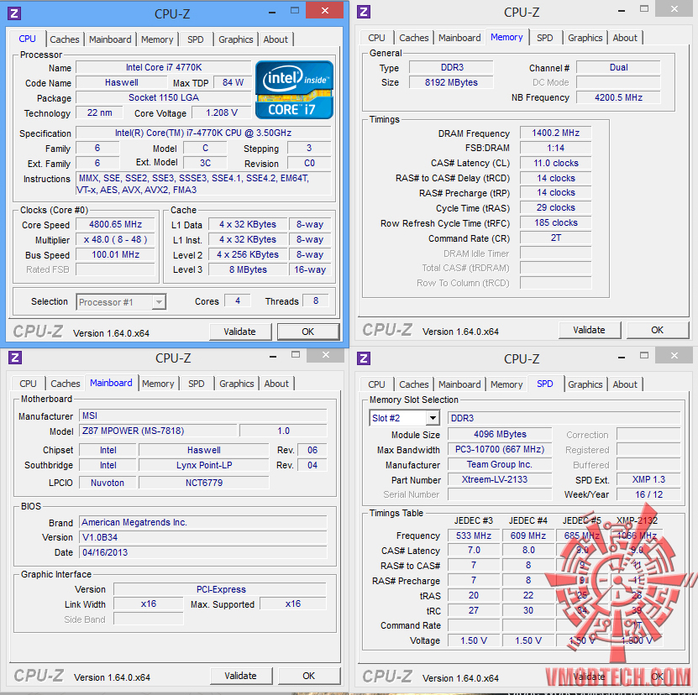
Task: Switch to Caches tab in CPU window
Action: [x=65, y=39]
